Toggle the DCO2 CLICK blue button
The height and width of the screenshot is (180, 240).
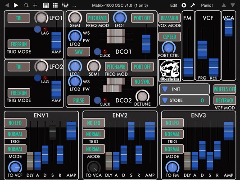98,100
